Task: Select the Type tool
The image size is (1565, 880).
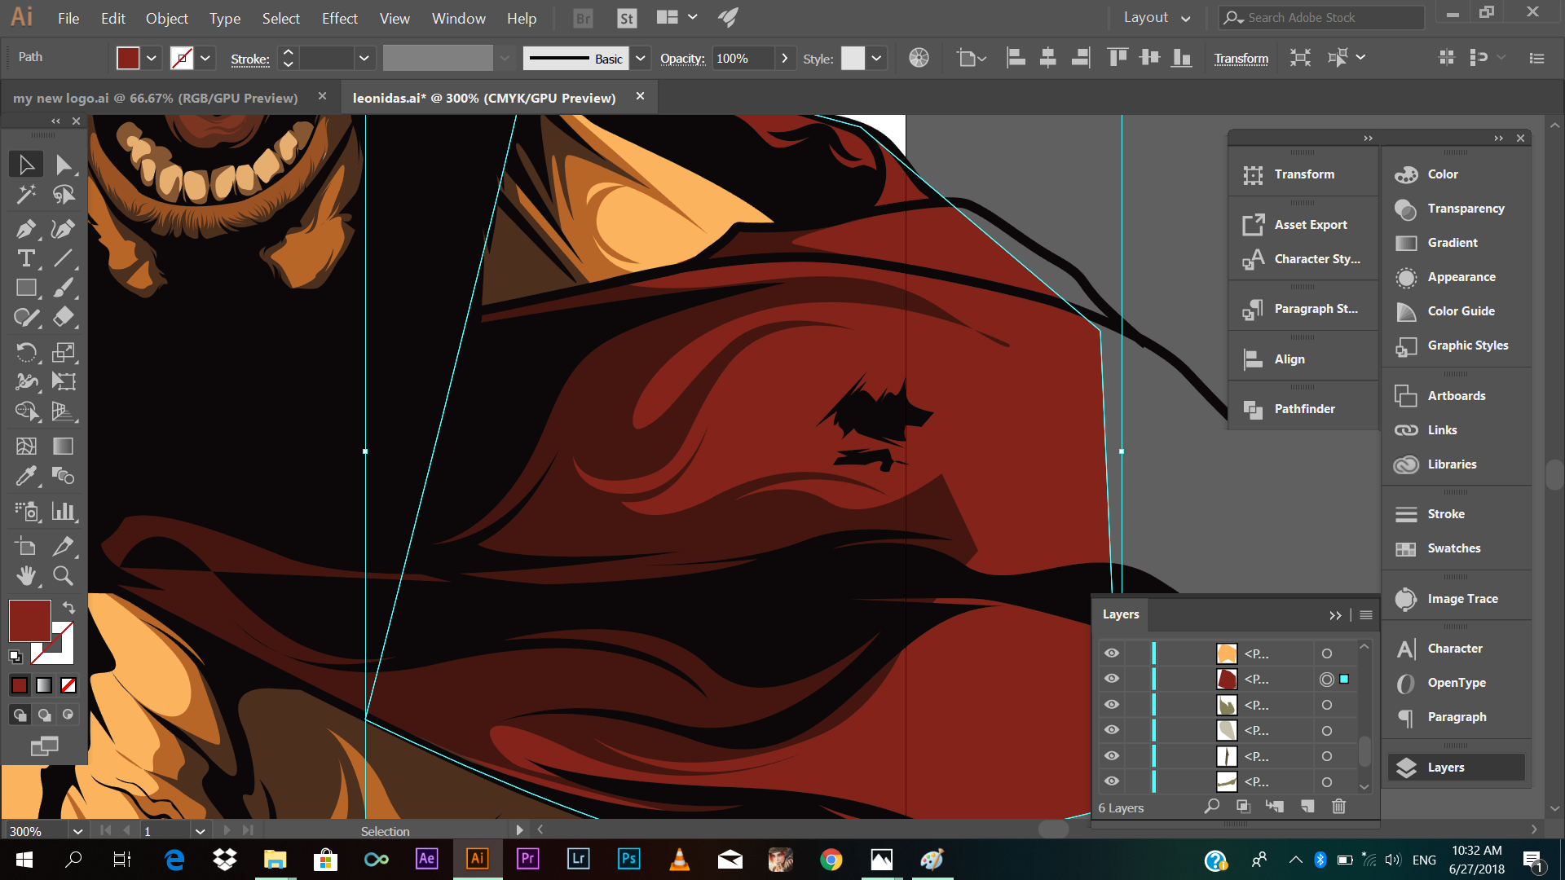Action: click(x=25, y=258)
